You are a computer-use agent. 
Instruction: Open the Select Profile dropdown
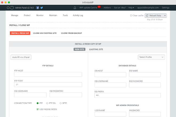click(151, 57)
